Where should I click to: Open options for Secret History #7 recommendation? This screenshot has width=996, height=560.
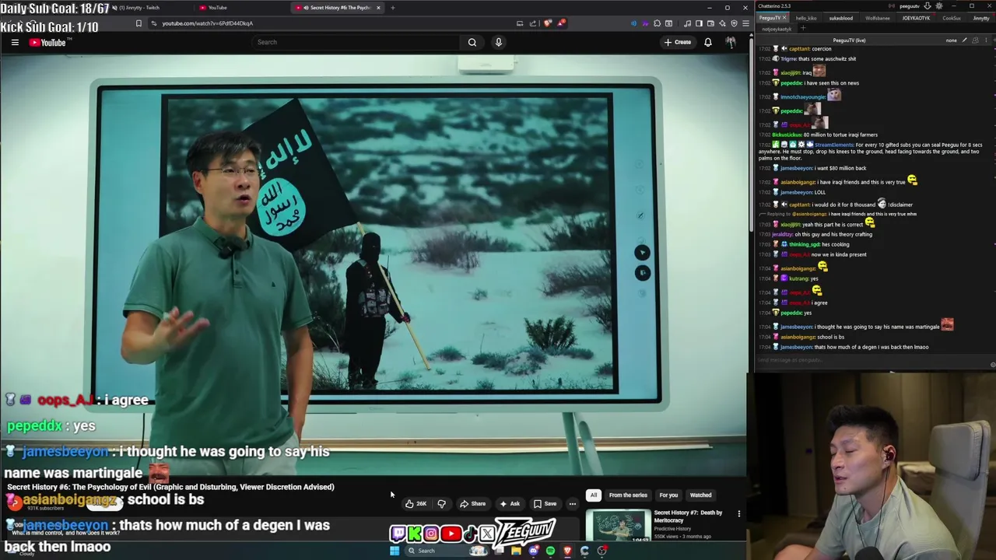pyautogui.click(x=738, y=513)
